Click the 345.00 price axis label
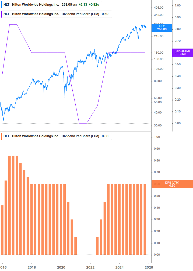 [x=159, y=15]
